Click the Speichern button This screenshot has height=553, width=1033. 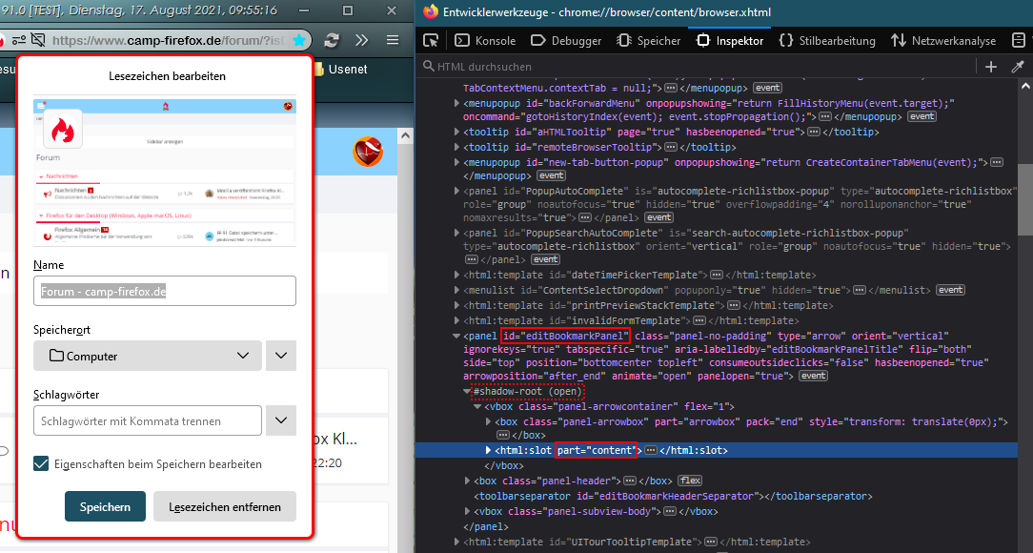(x=105, y=506)
